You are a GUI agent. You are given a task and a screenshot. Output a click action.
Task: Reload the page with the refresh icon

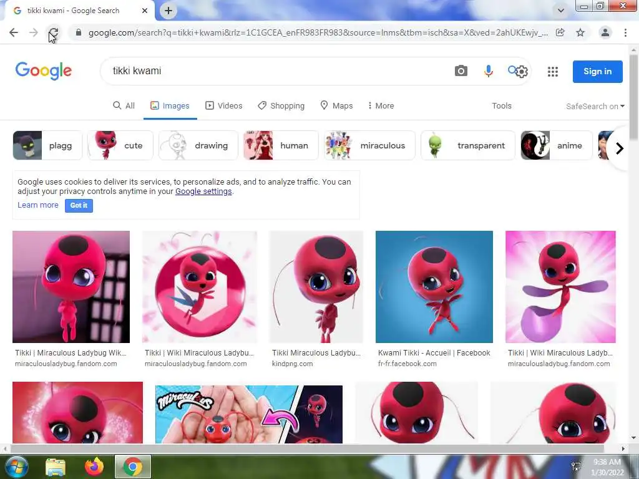tap(54, 32)
